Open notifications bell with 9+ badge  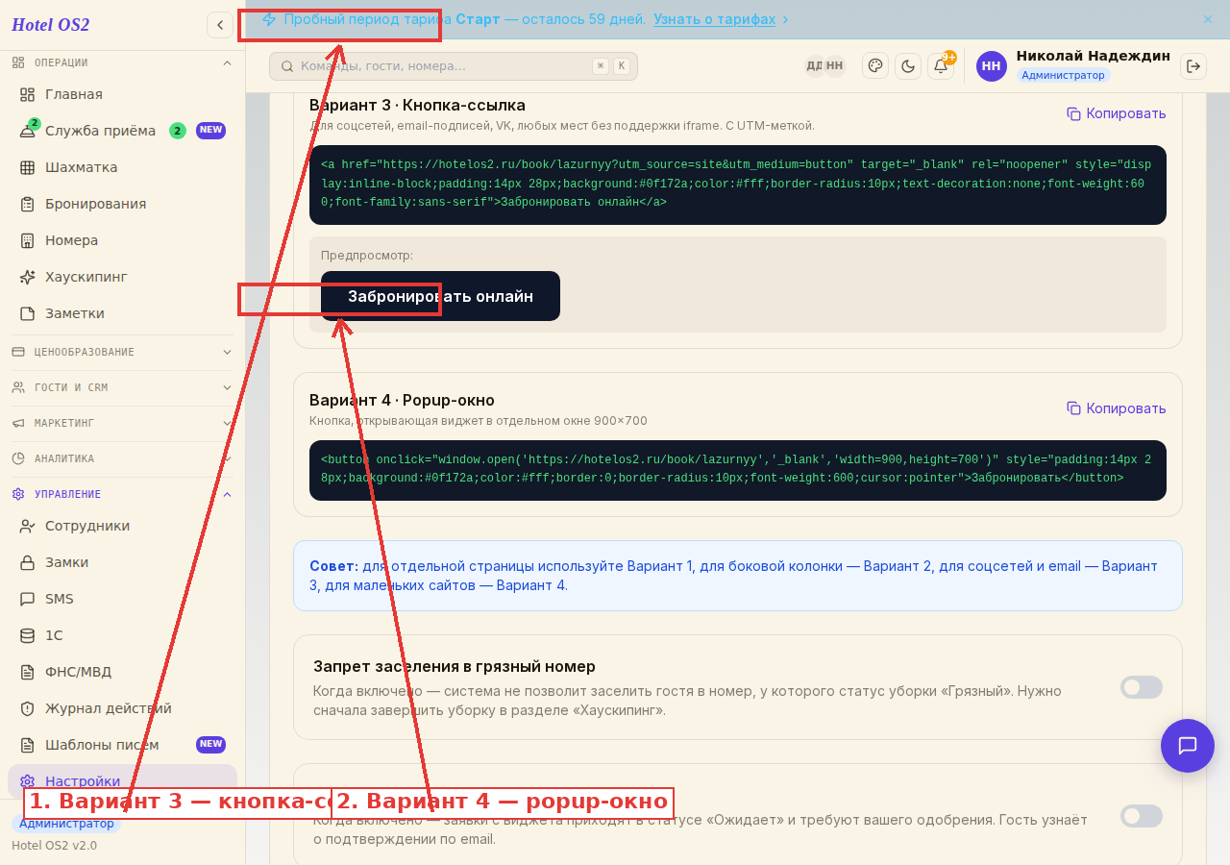pyautogui.click(x=941, y=65)
